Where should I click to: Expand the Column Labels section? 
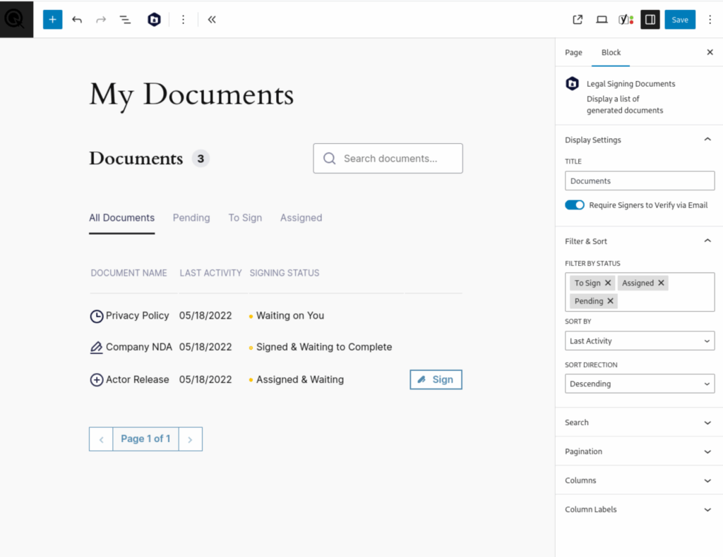[x=639, y=509]
